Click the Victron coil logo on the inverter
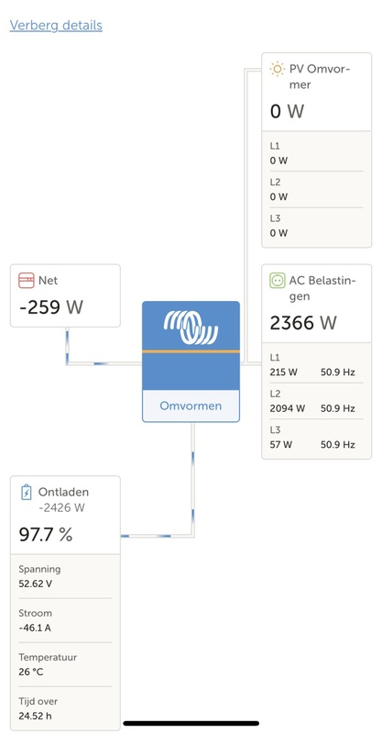 pos(191,327)
